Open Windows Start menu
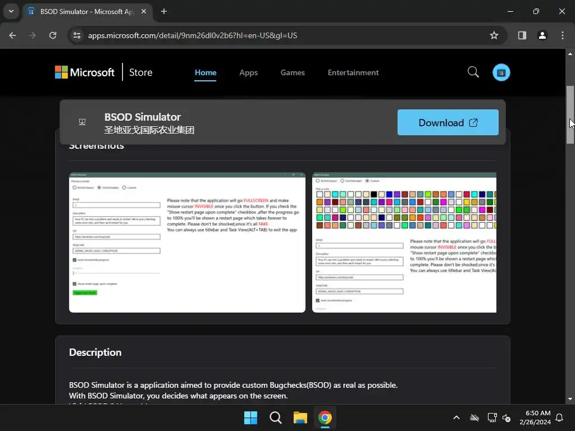Viewport: 575px width, 431px height. [251, 418]
